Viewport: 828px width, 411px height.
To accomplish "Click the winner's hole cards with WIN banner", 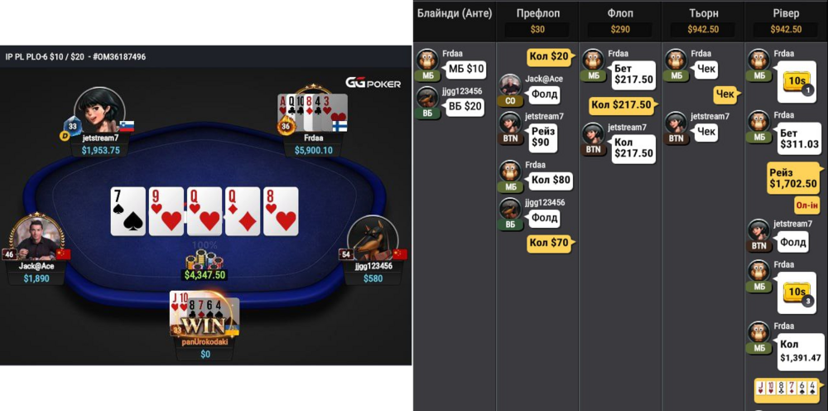I will (x=204, y=316).
